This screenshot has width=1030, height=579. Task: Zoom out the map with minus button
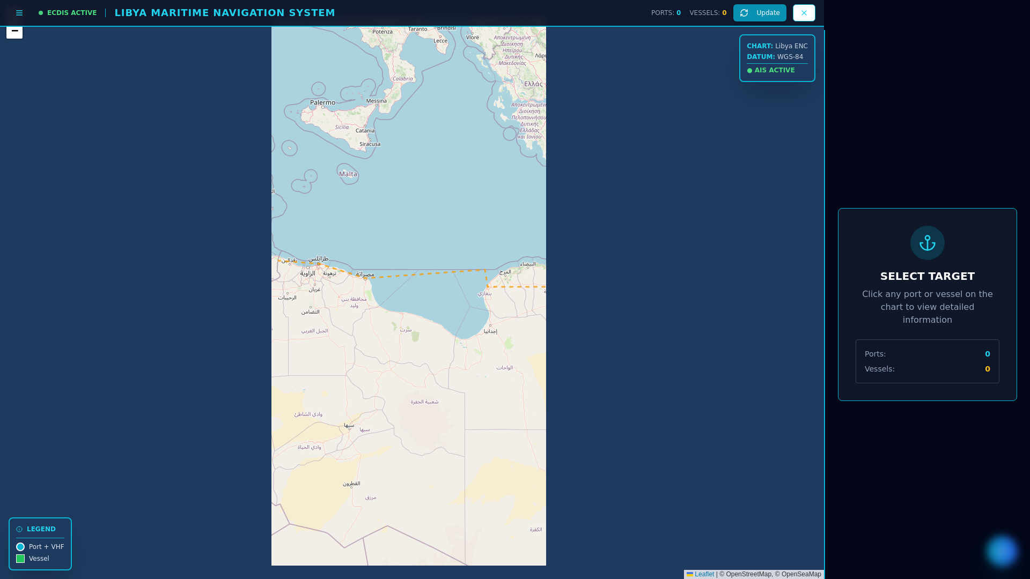(x=14, y=32)
